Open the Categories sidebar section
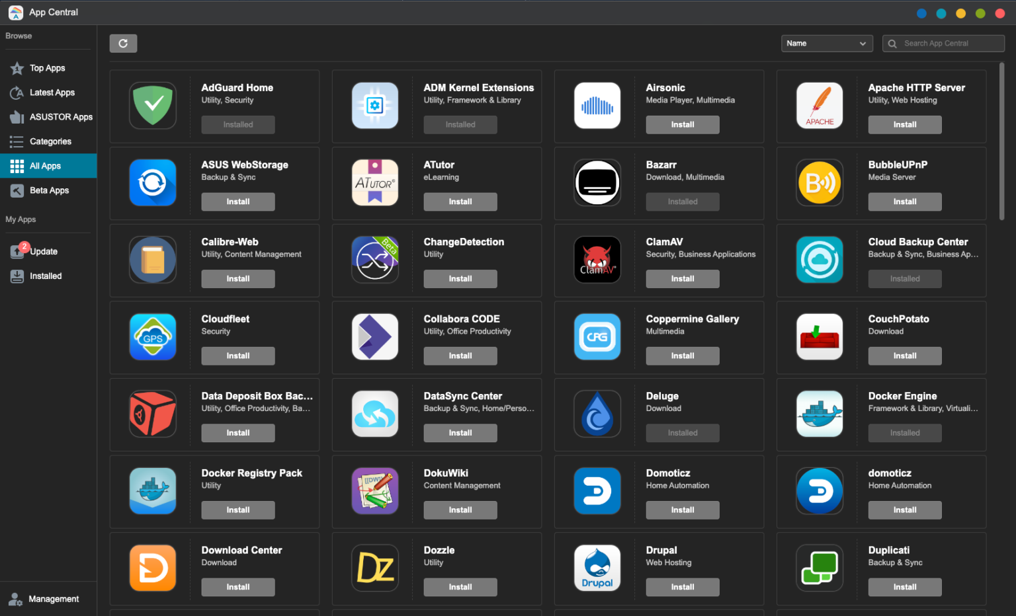This screenshot has width=1016, height=616. (50, 141)
